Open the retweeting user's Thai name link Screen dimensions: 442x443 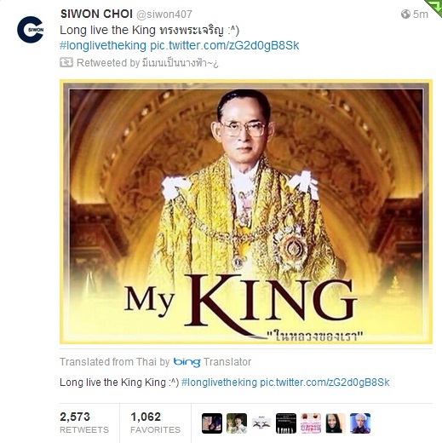[180, 63]
